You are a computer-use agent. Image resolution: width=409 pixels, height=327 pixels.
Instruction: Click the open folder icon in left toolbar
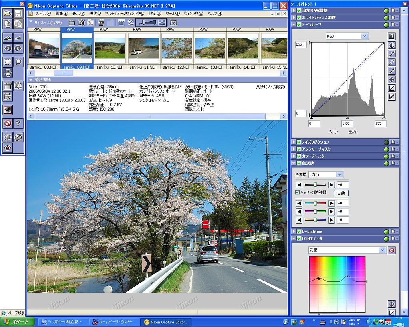tap(8, 13)
